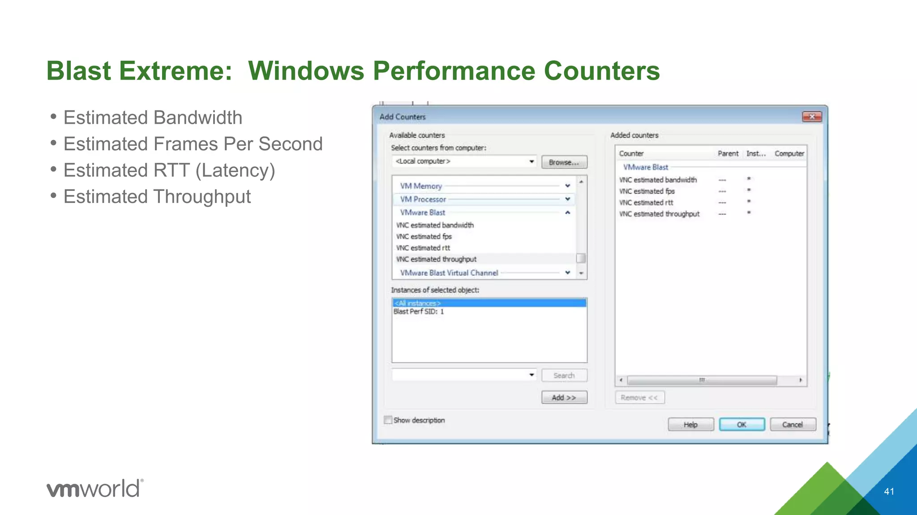Image resolution: width=917 pixels, height=515 pixels.
Task: Enable the Show description checkbox
Action: [x=388, y=420]
